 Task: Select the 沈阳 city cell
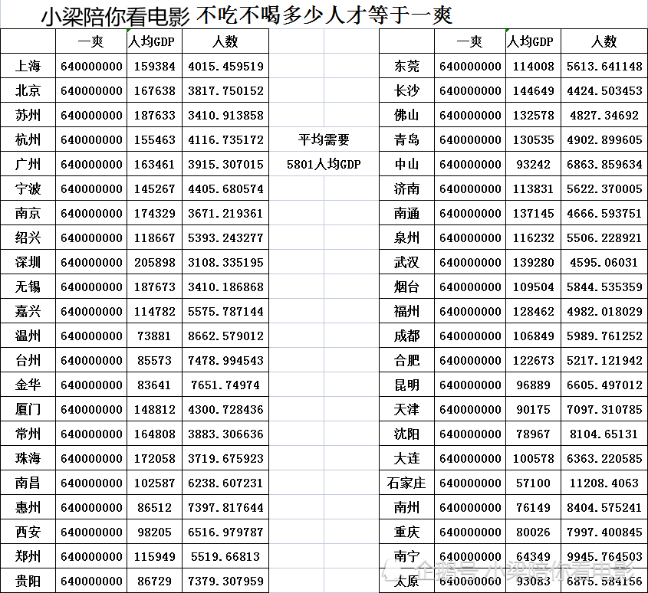click(x=406, y=434)
